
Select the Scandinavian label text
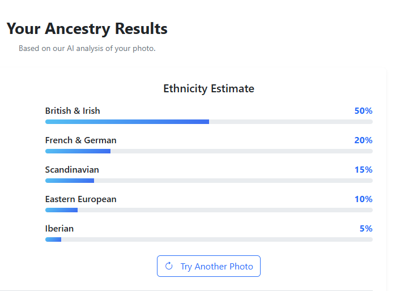coord(72,170)
